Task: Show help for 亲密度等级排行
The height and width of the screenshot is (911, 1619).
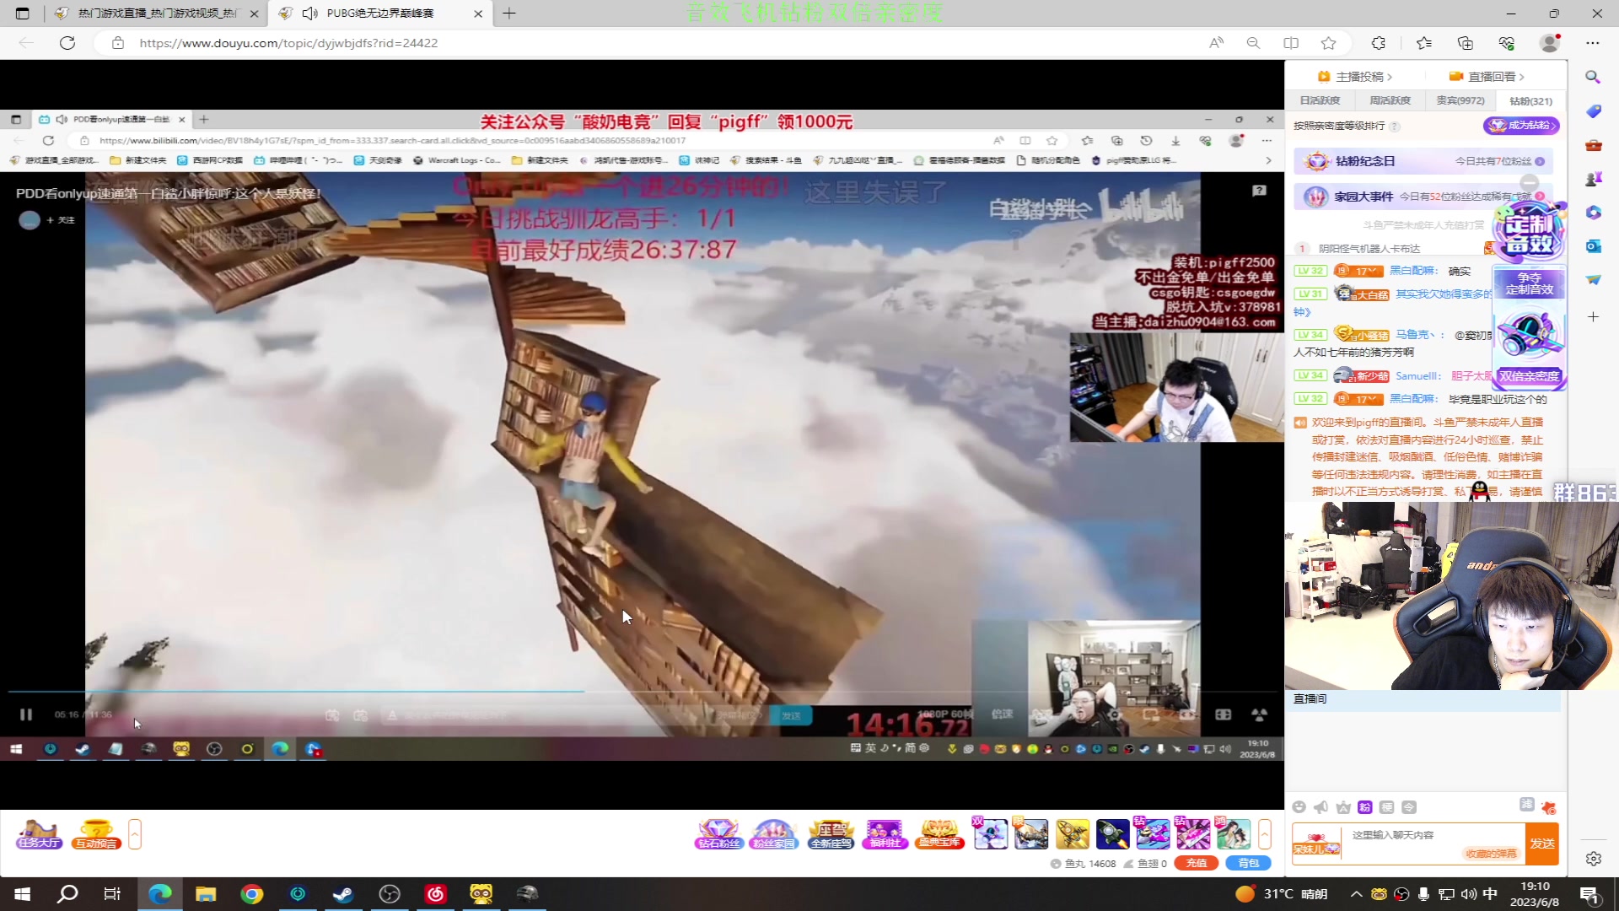Action: tap(1395, 127)
